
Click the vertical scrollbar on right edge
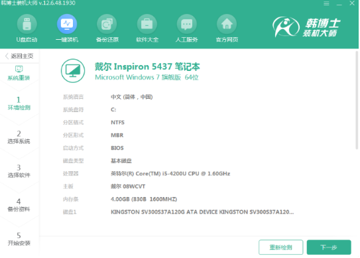pyautogui.click(x=357, y=100)
